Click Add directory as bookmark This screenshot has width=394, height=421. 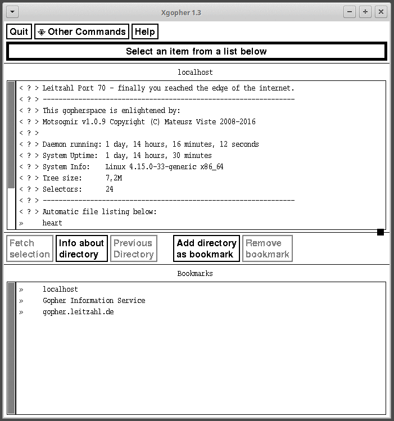click(x=206, y=248)
